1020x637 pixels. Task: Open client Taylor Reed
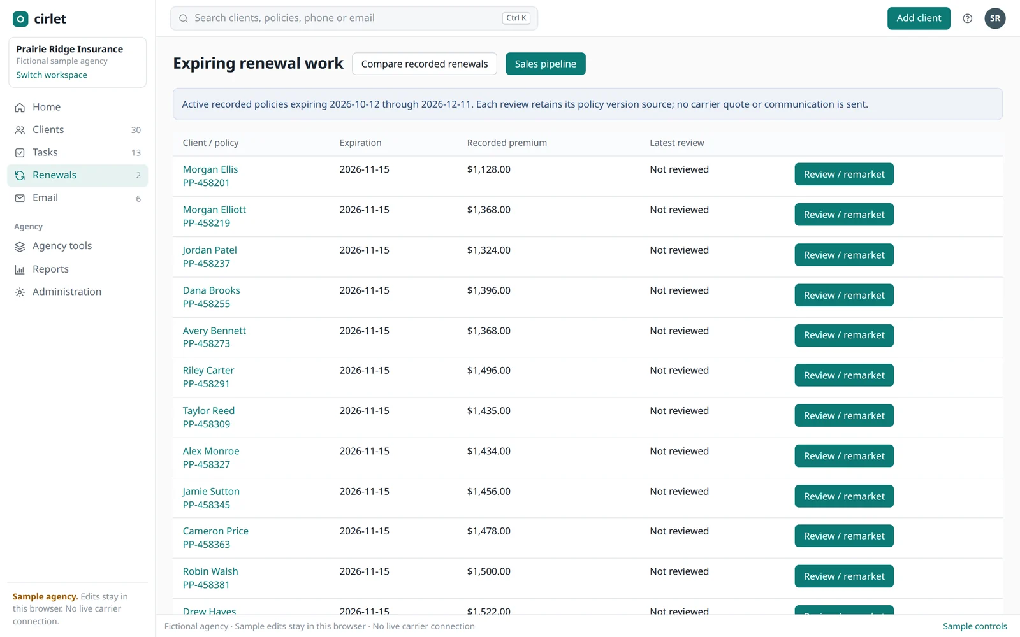208,411
